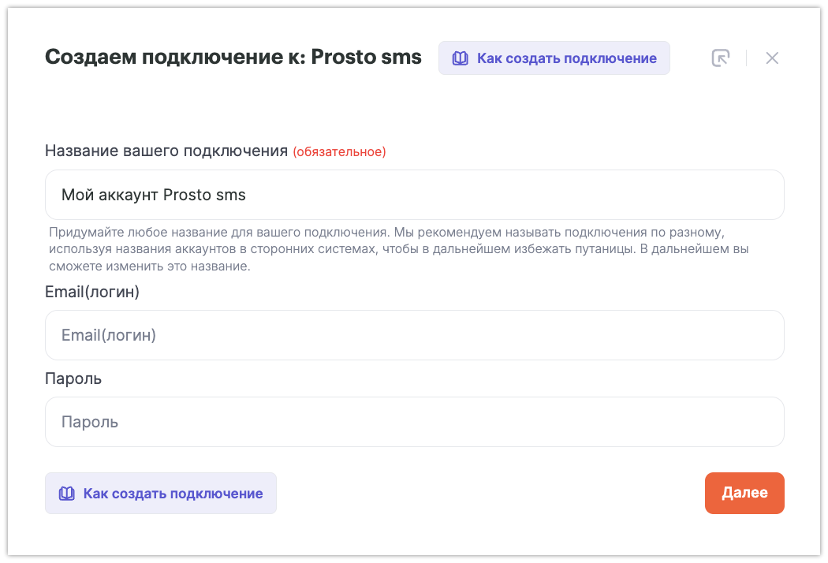Screen dimensions: 828x563
Task: Click the "Пароль" placeholder text inside the field
Action: coord(90,422)
